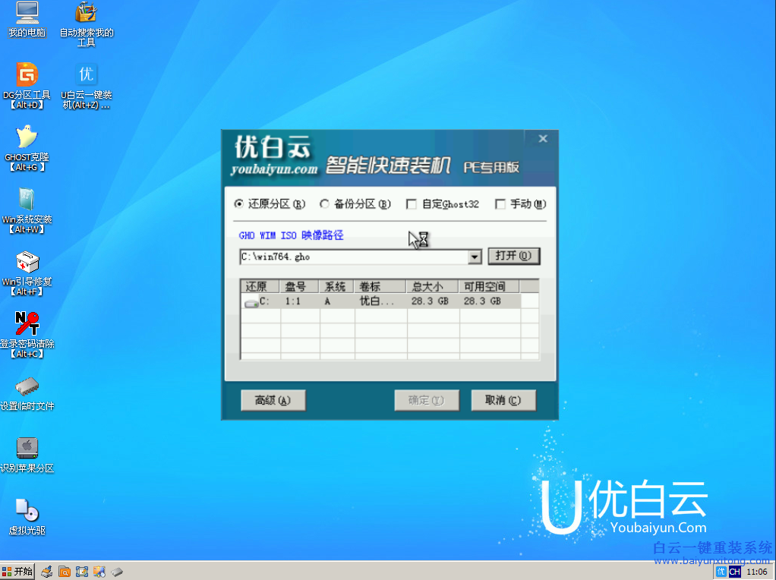Open the image path dropdown list
776x580 pixels.
click(474, 257)
